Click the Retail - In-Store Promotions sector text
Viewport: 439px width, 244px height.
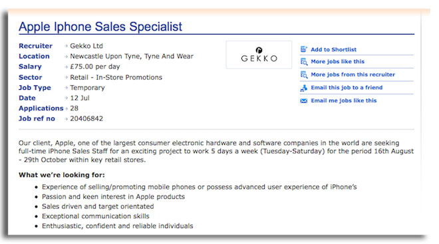coord(116,77)
